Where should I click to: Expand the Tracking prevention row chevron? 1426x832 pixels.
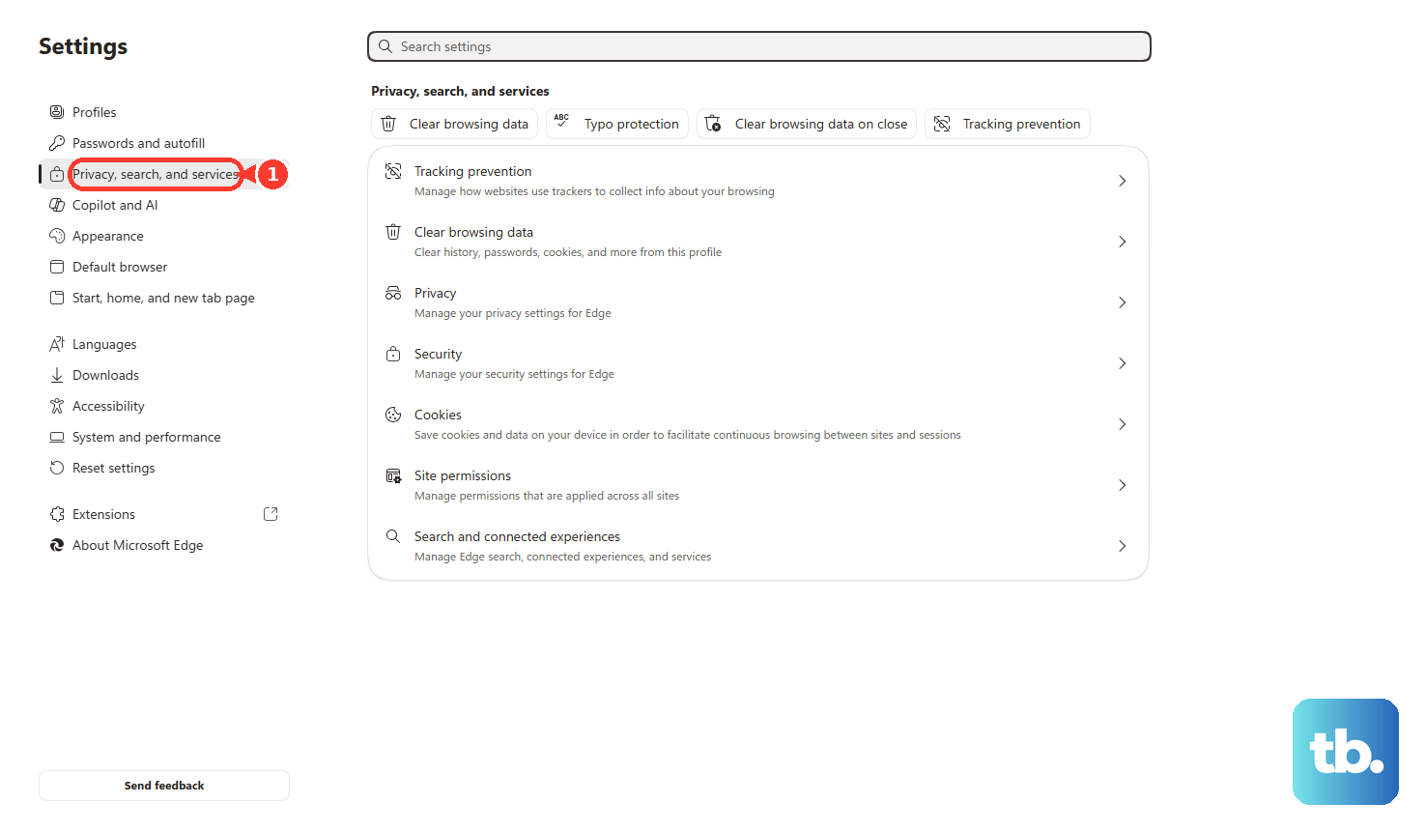[1122, 181]
